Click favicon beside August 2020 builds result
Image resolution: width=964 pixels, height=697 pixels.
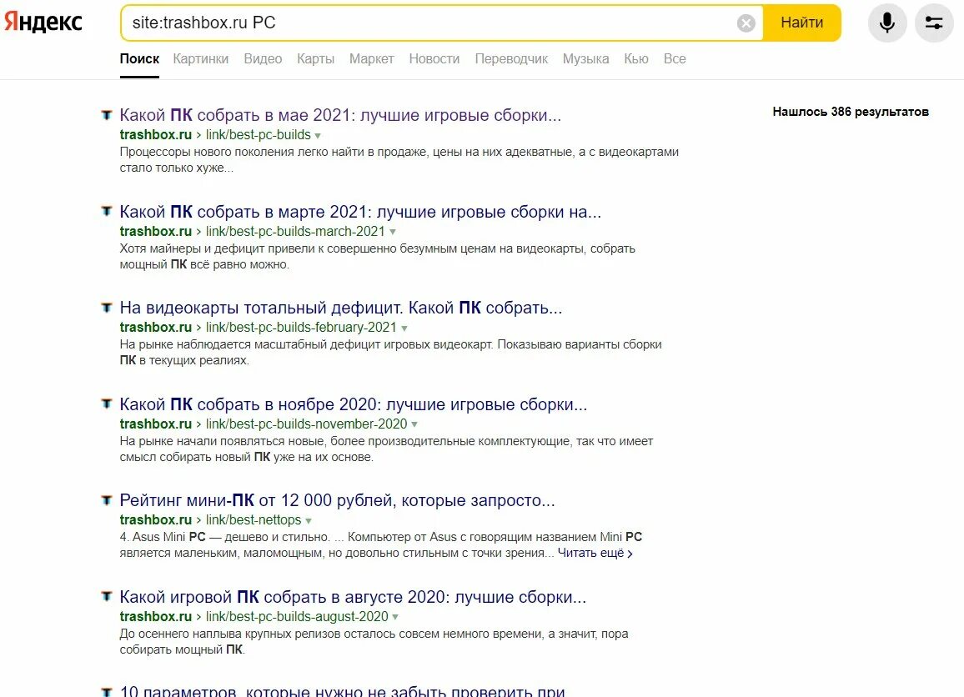click(x=107, y=595)
